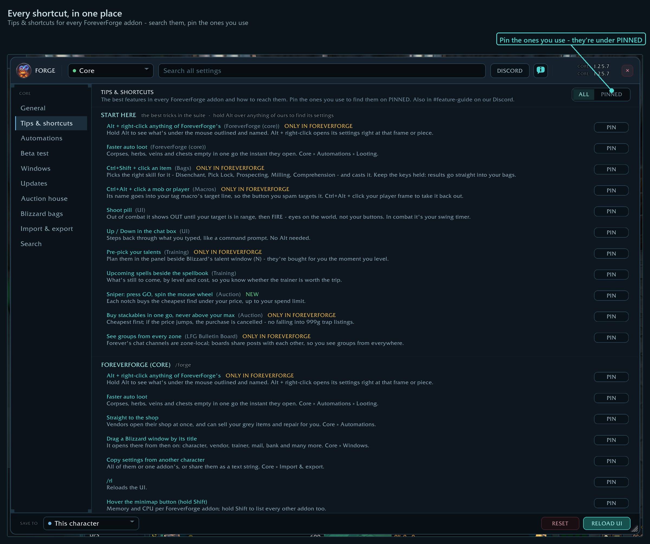Pin the Straight to the shop tip

click(611, 419)
